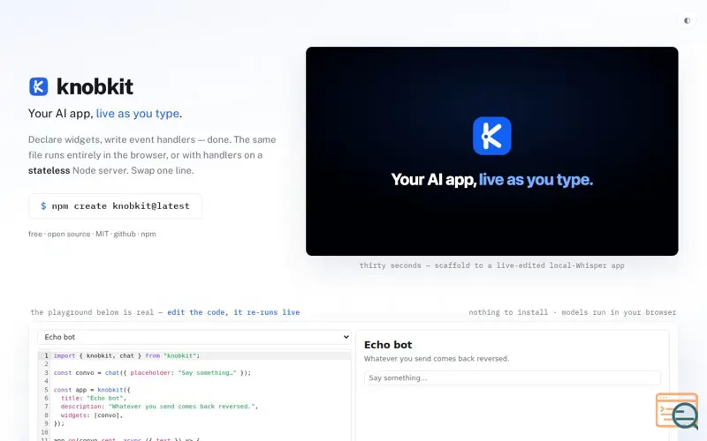Click the large knobkit logo in the video
The height and width of the screenshot is (441, 707).
492,136
